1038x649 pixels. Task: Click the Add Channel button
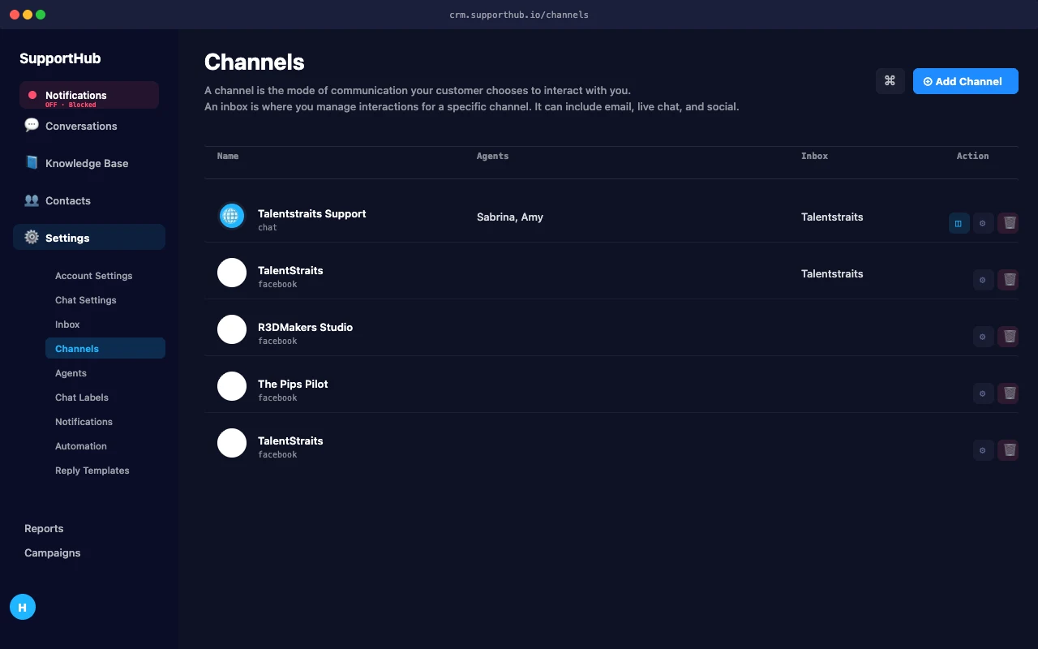pyautogui.click(x=965, y=81)
